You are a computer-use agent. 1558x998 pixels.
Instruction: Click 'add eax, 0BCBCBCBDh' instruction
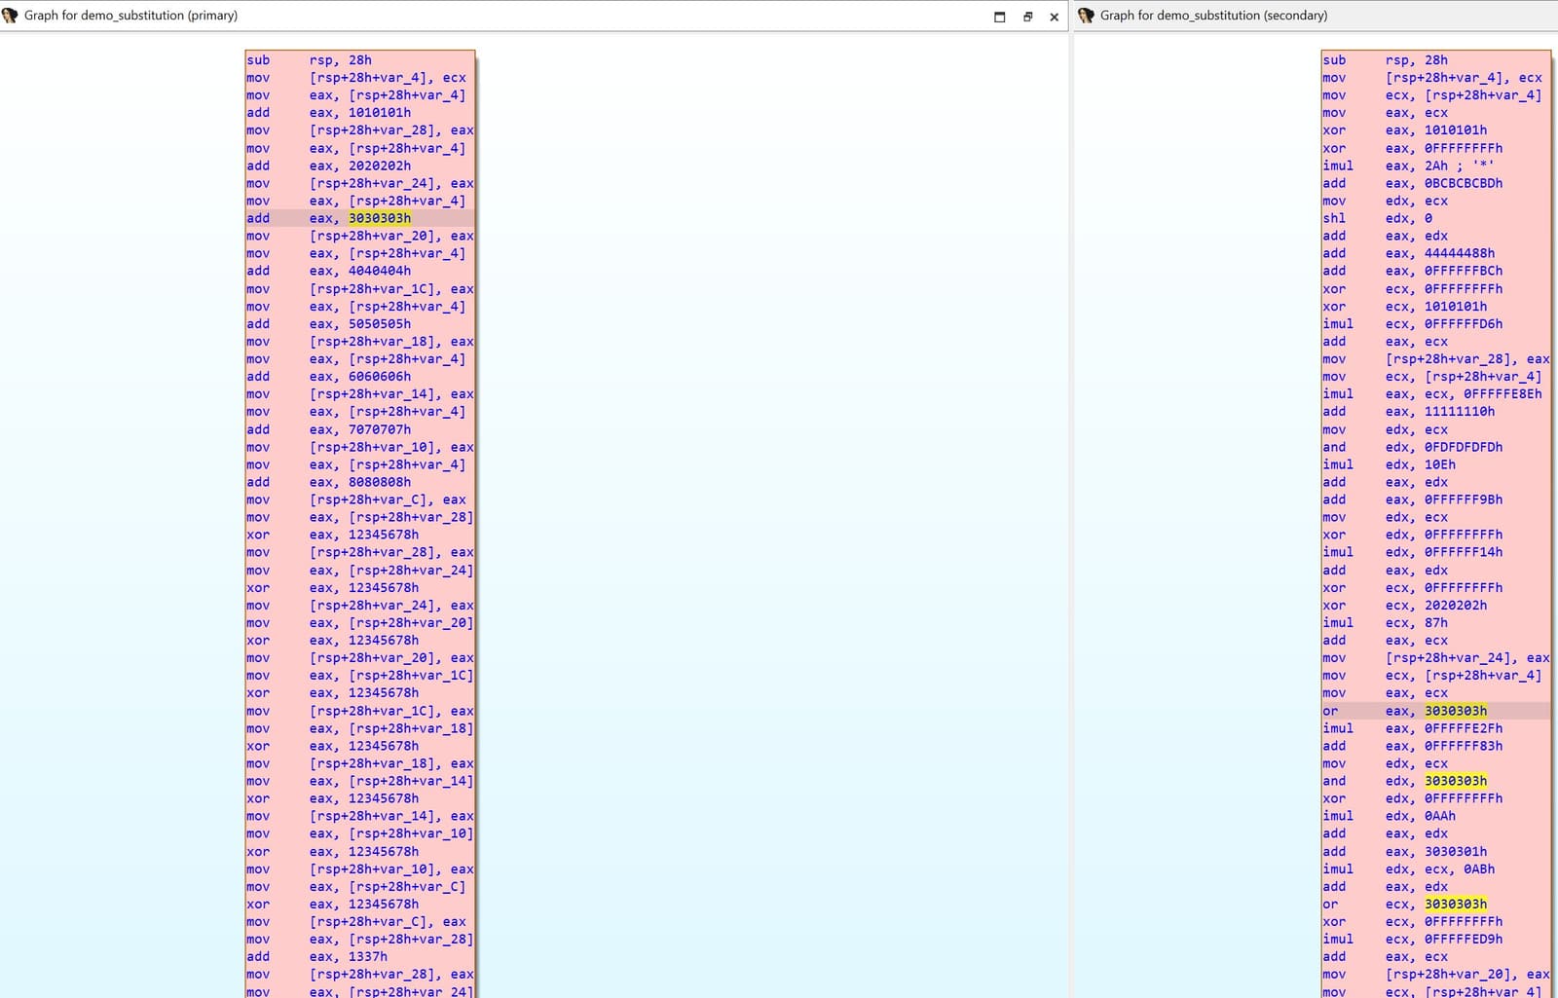(1413, 183)
